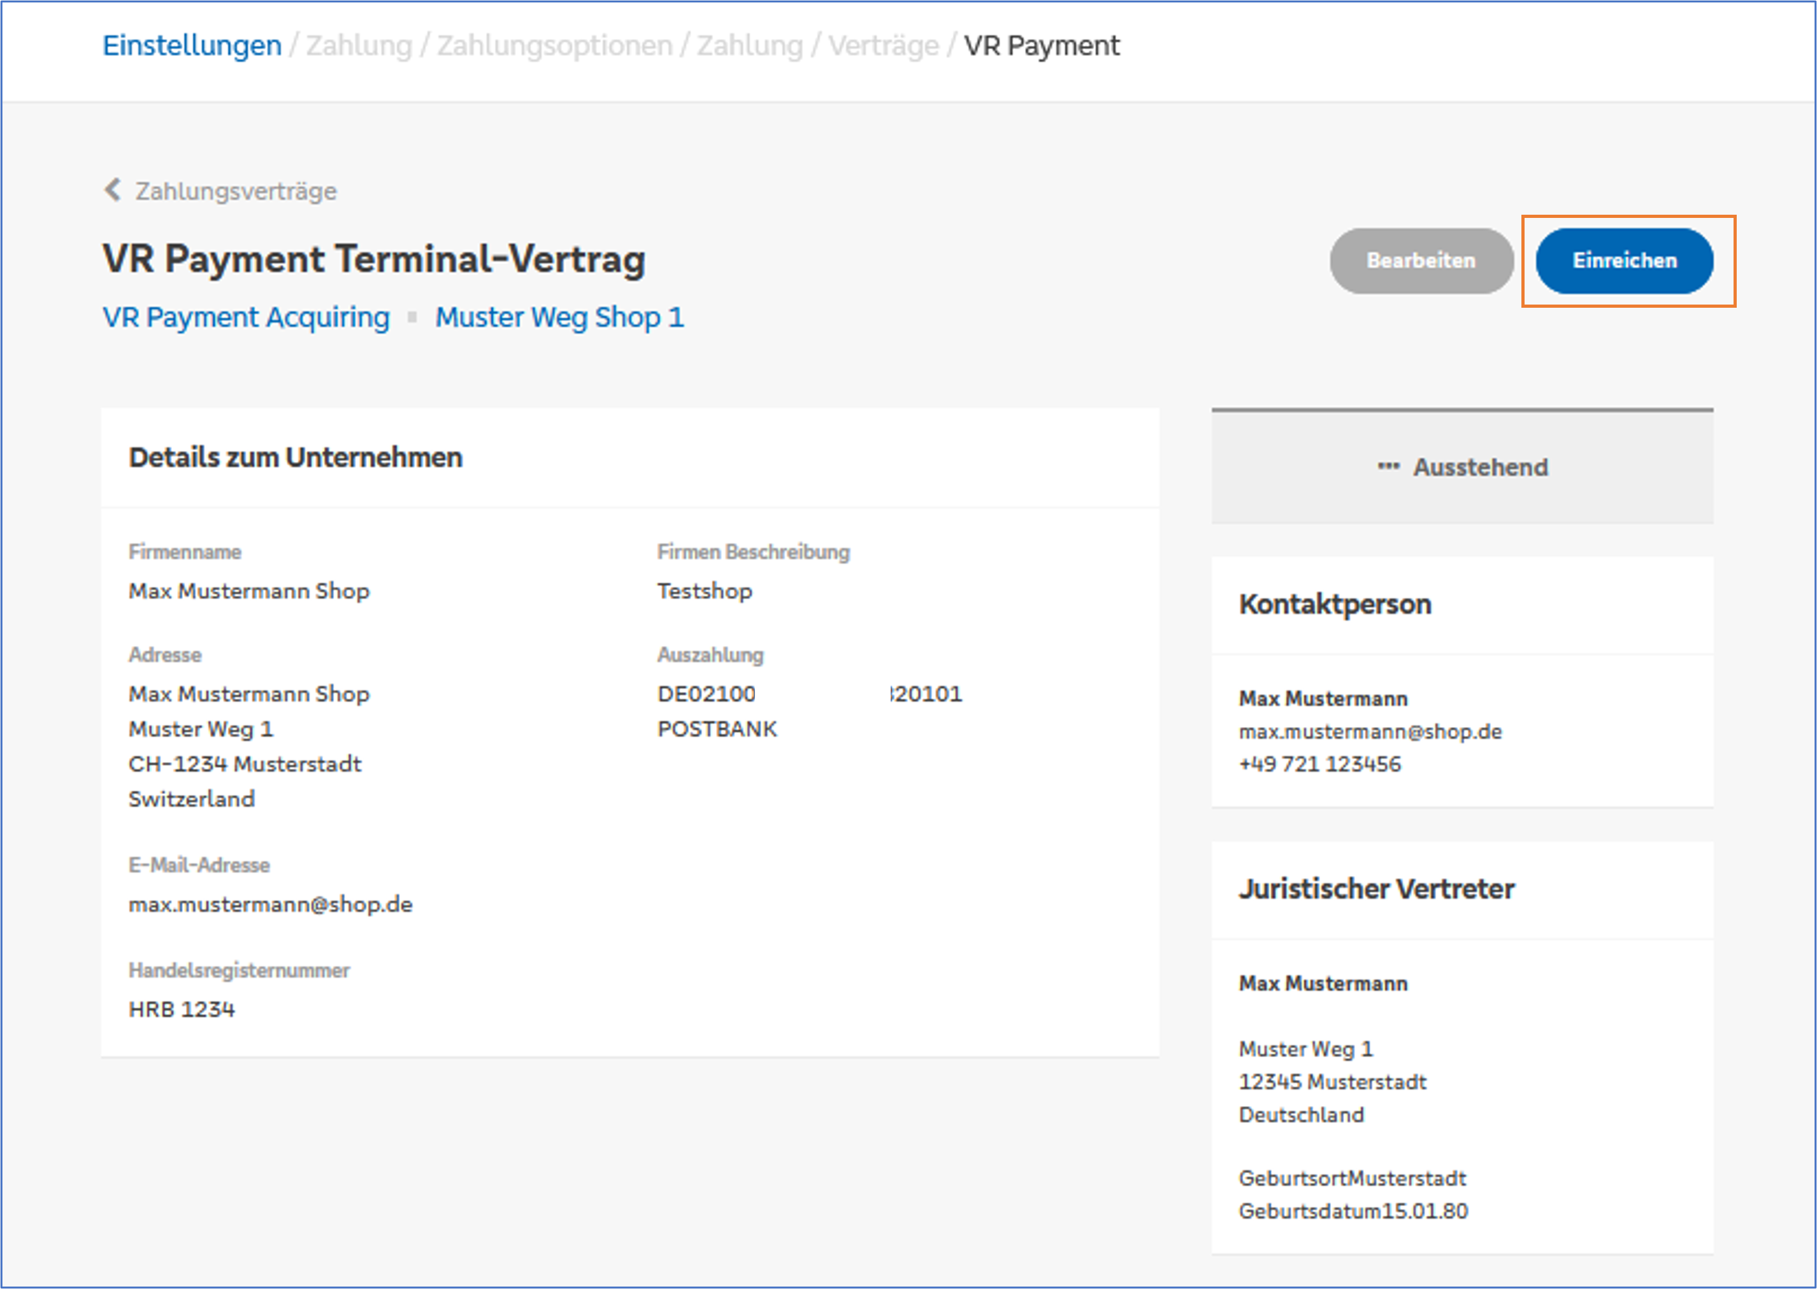Click the Ausstehend status label
Image resolution: width=1817 pixels, height=1289 pixels.
pyautogui.click(x=1480, y=468)
